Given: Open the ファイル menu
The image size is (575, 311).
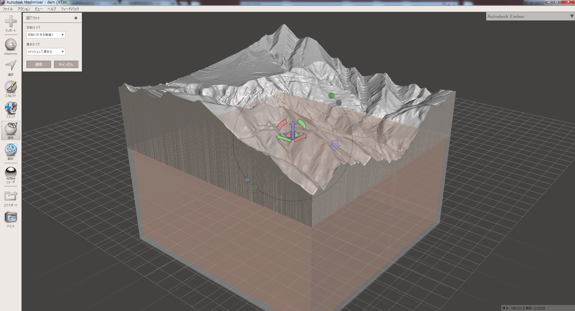Looking at the screenshot, I should click(x=8, y=9).
